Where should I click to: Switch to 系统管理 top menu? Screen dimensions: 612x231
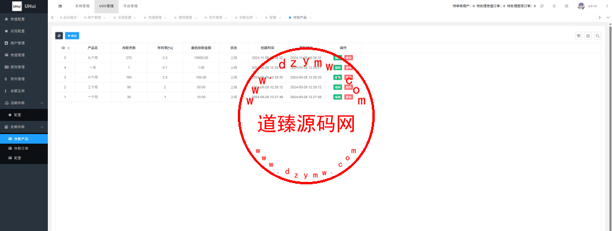(82, 6)
